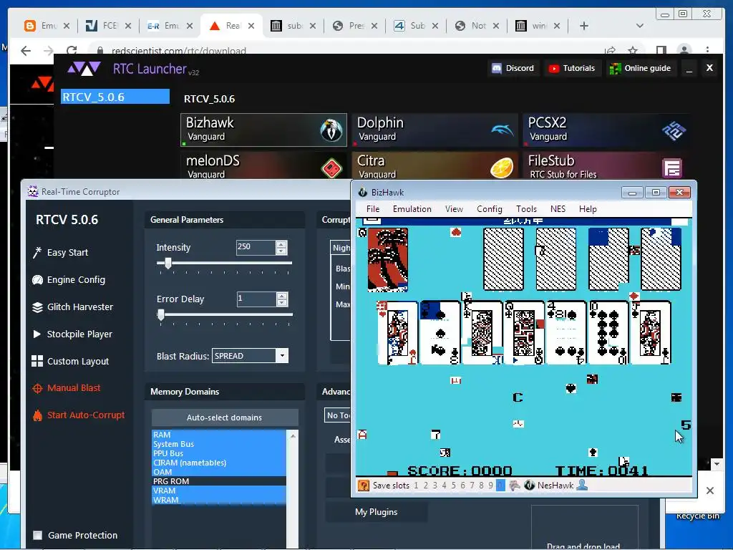Select the WRAM memory domain

219,500
